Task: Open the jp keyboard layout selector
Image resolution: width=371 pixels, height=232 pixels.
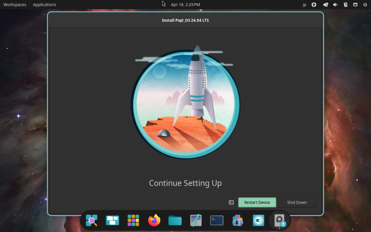Action: pos(304,5)
